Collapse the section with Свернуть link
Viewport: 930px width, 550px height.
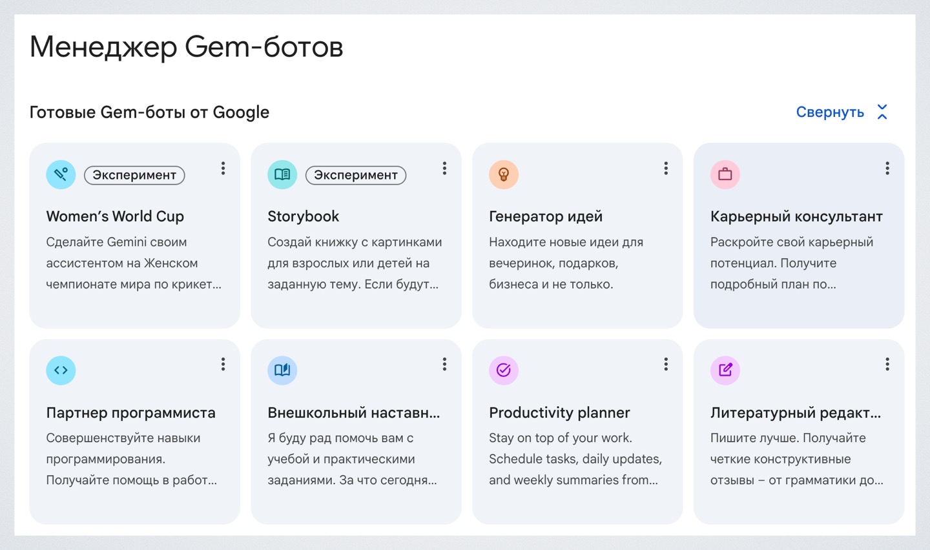pos(830,112)
